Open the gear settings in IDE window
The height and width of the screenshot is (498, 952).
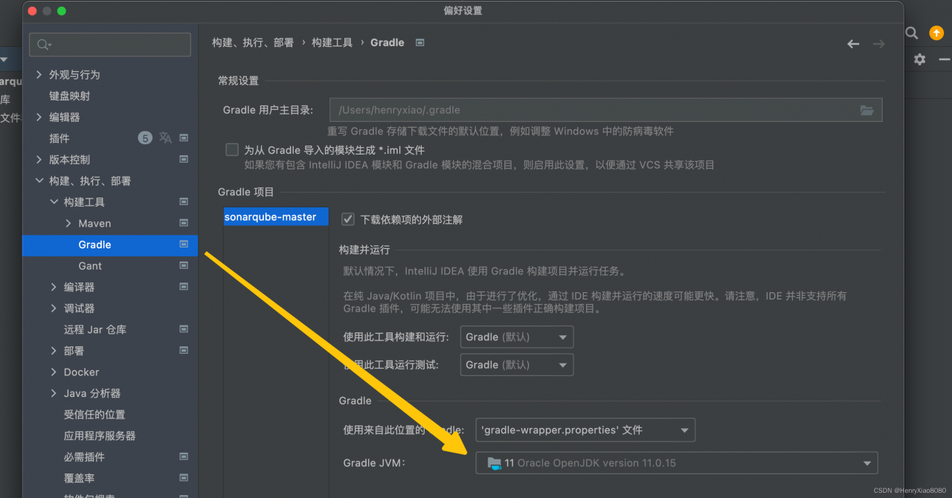click(920, 59)
